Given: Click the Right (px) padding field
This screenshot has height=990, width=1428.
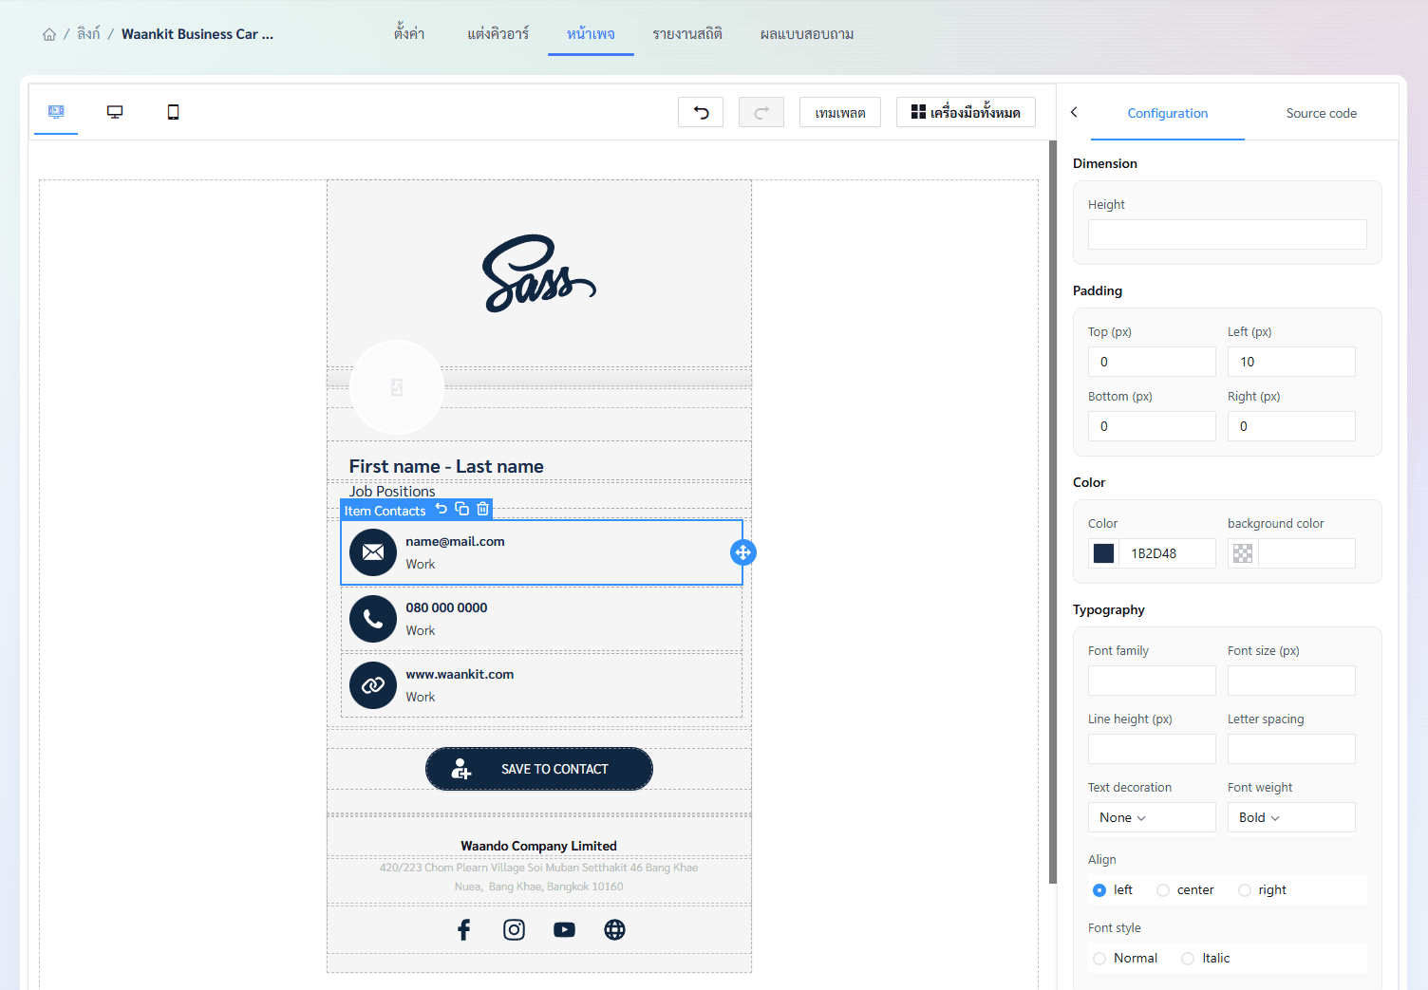Looking at the screenshot, I should (1291, 426).
